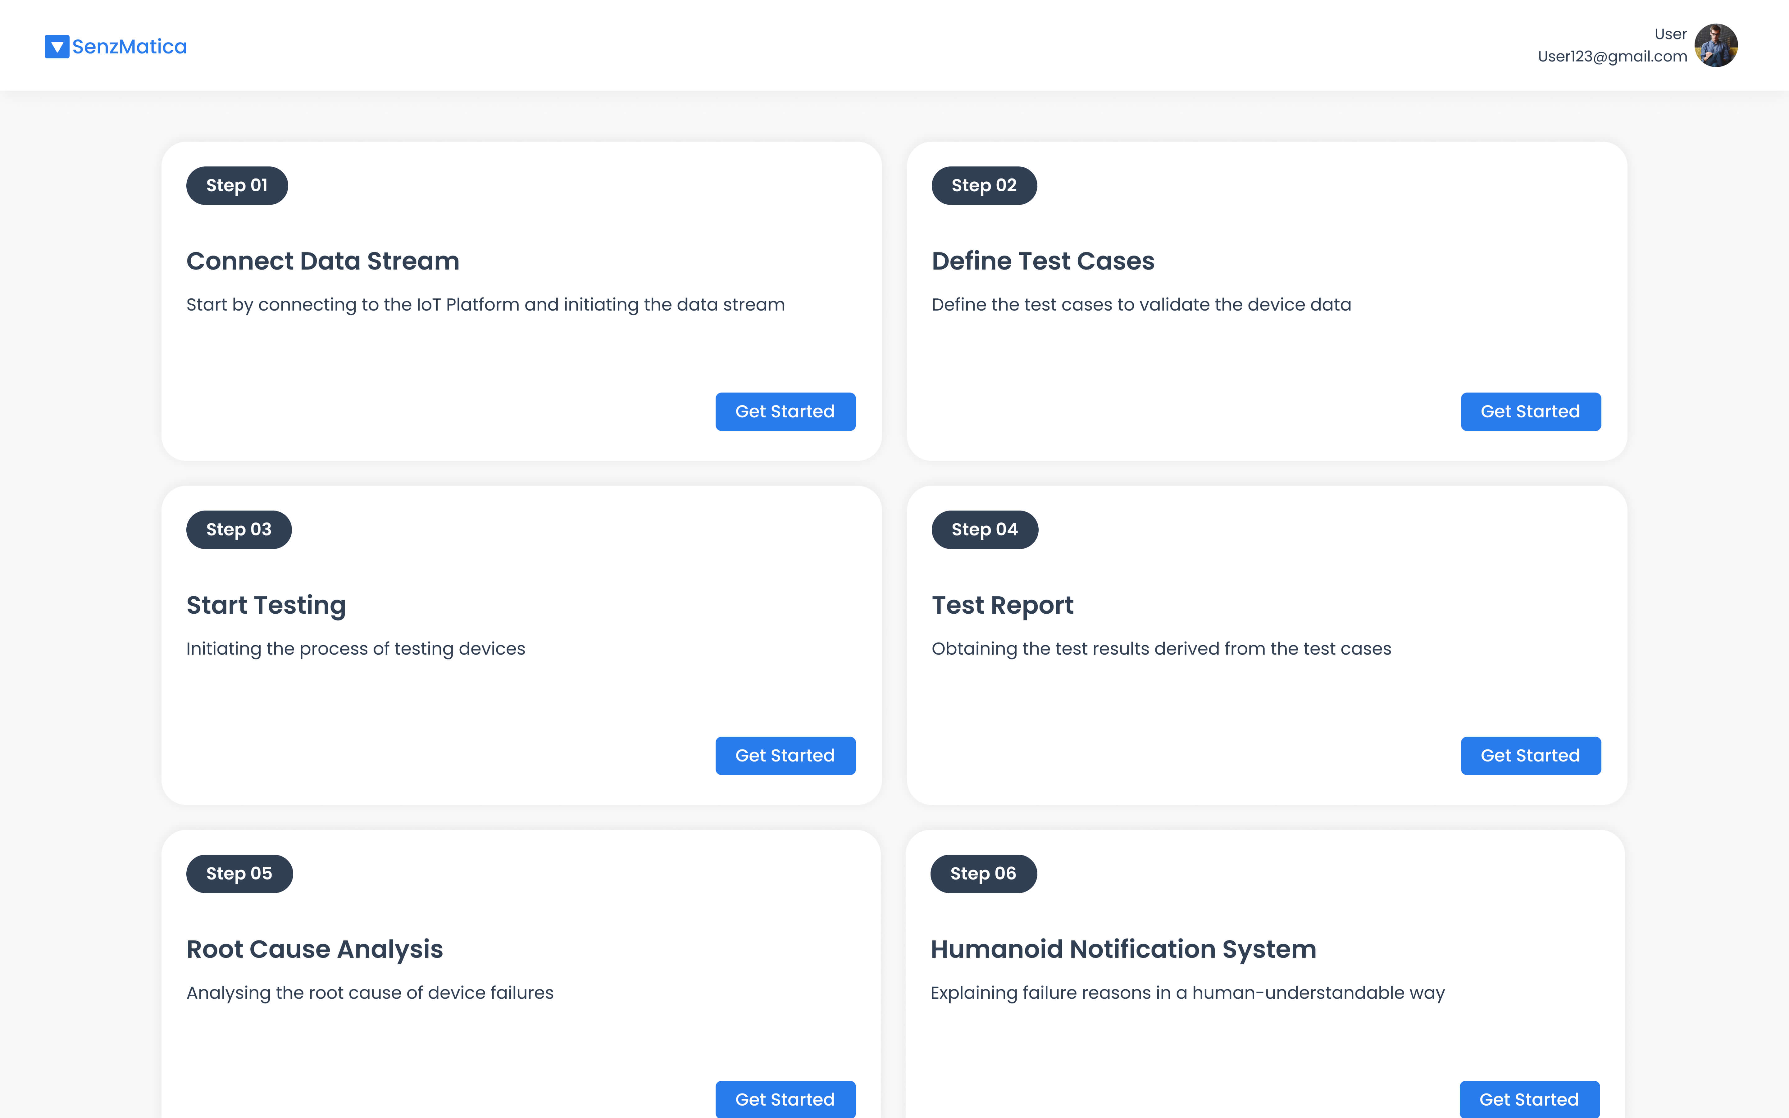Get Started with Define Test Cases
This screenshot has height=1118, width=1789.
[x=1530, y=411]
